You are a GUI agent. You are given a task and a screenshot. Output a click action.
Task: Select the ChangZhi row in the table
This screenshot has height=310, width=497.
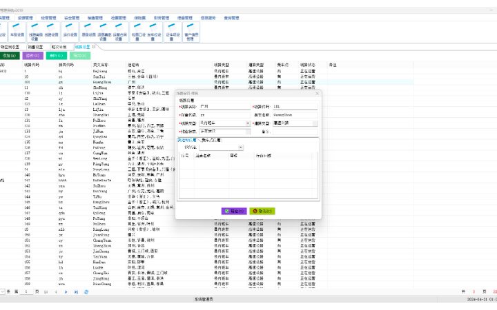click(x=206, y=273)
